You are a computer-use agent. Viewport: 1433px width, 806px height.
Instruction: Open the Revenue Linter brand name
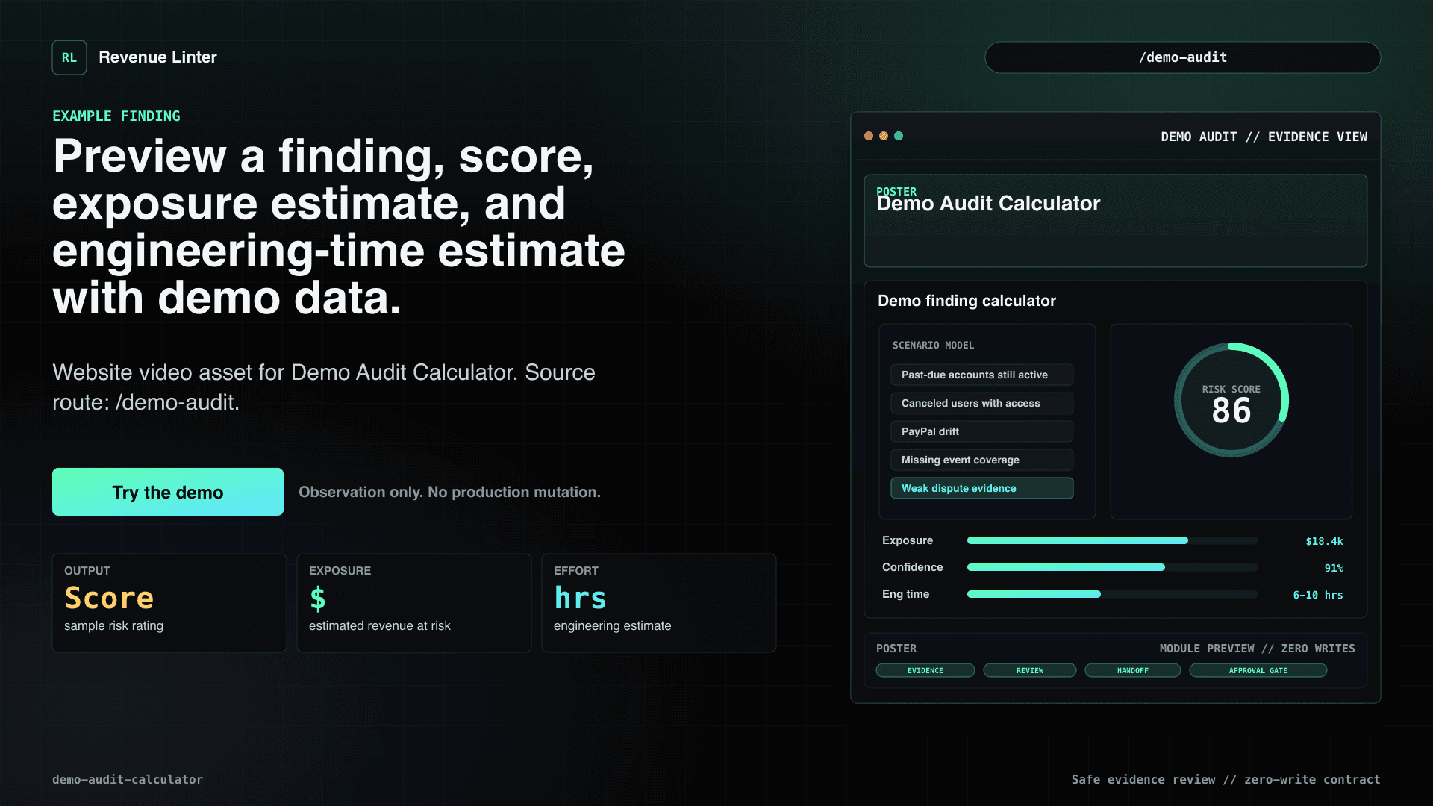coord(157,57)
